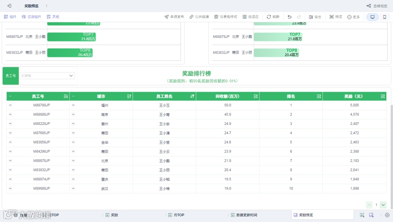The image size is (393, 222).
Task: Click employee ID M87685JP cell
Action: click(41, 133)
